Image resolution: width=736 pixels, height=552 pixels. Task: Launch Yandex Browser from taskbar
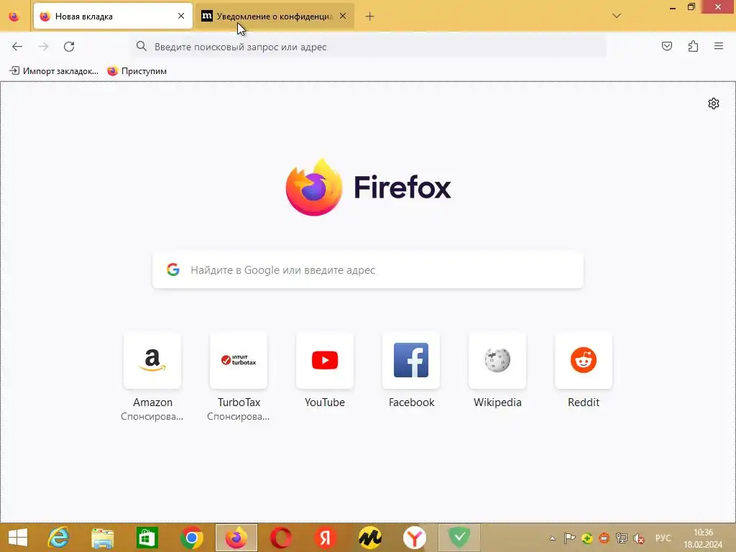pos(415,538)
